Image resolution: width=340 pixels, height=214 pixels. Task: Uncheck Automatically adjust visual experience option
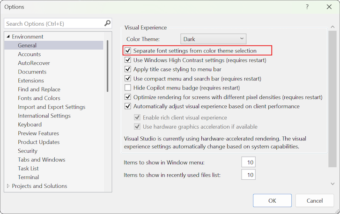(x=128, y=106)
